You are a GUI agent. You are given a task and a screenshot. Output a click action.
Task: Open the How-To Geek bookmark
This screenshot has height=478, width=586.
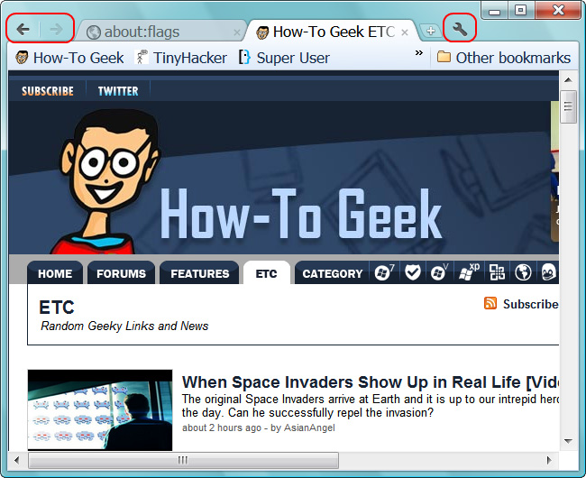pyautogui.click(x=69, y=58)
